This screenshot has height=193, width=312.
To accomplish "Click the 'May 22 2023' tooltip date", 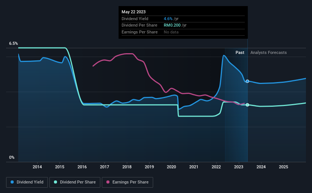I will [x=133, y=12].
